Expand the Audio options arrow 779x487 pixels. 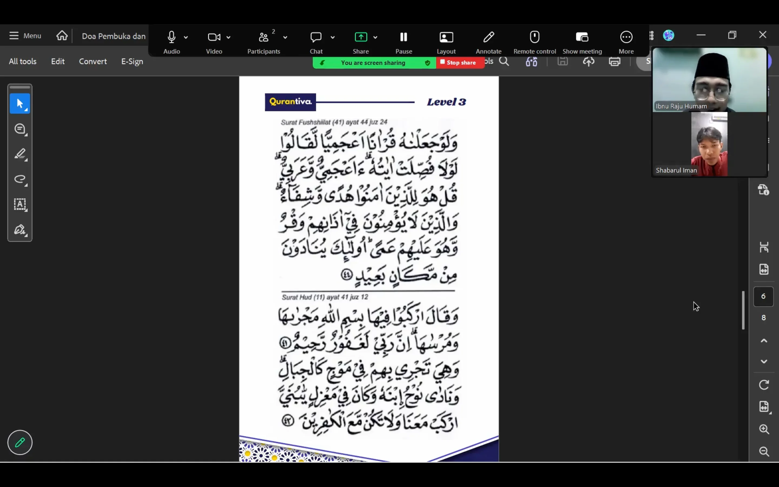tap(186, 37)
